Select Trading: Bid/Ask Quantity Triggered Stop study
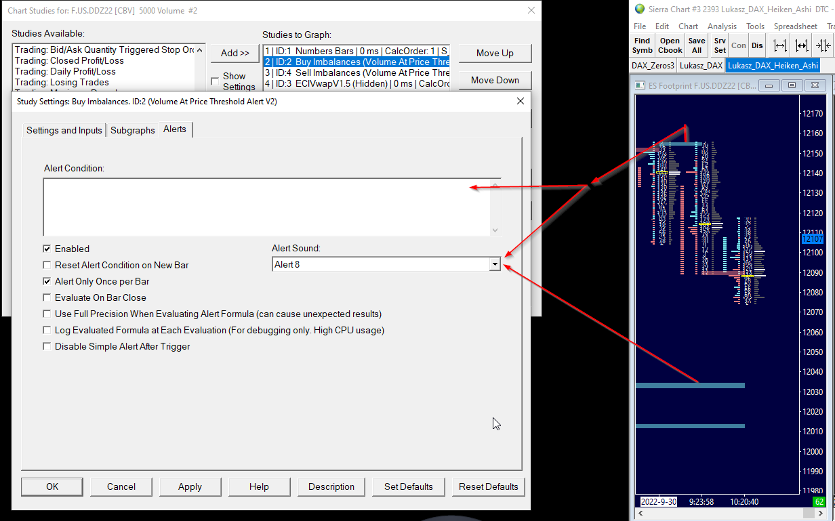 (x=104, y=49)
